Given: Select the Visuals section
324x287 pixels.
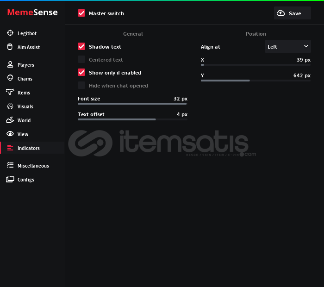Looking at the screenshot, I should pyautogui.click(x=32, y=106).
